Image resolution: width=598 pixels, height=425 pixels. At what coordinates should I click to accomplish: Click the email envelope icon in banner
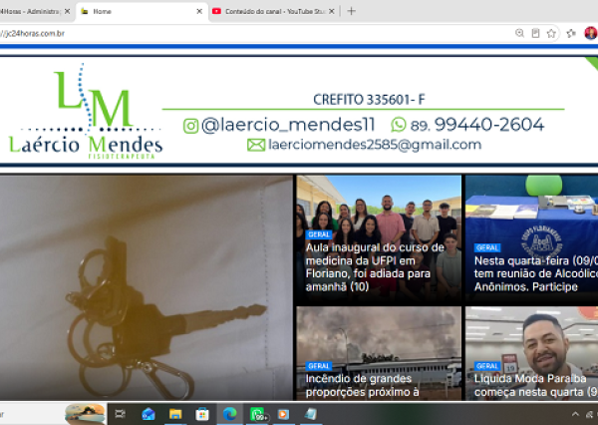(x=256, y=145)
